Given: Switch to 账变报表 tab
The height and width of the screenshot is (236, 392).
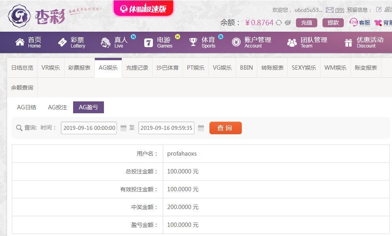Looking at the screenshot, I should click(x=366, y=68).
